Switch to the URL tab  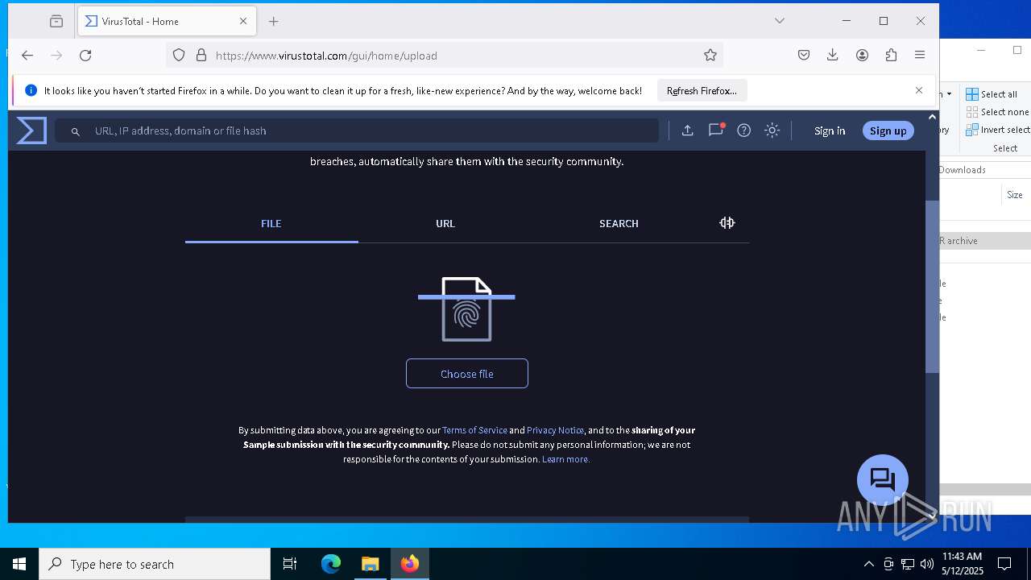[x=445, y=223]
